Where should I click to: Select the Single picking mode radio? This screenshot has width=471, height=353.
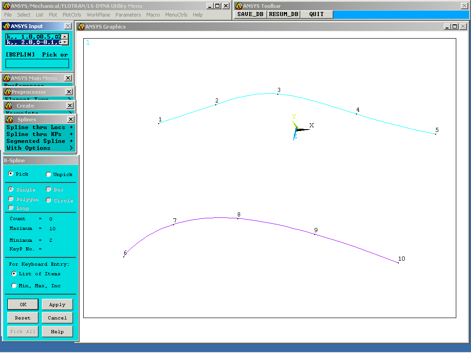point(11,189)
